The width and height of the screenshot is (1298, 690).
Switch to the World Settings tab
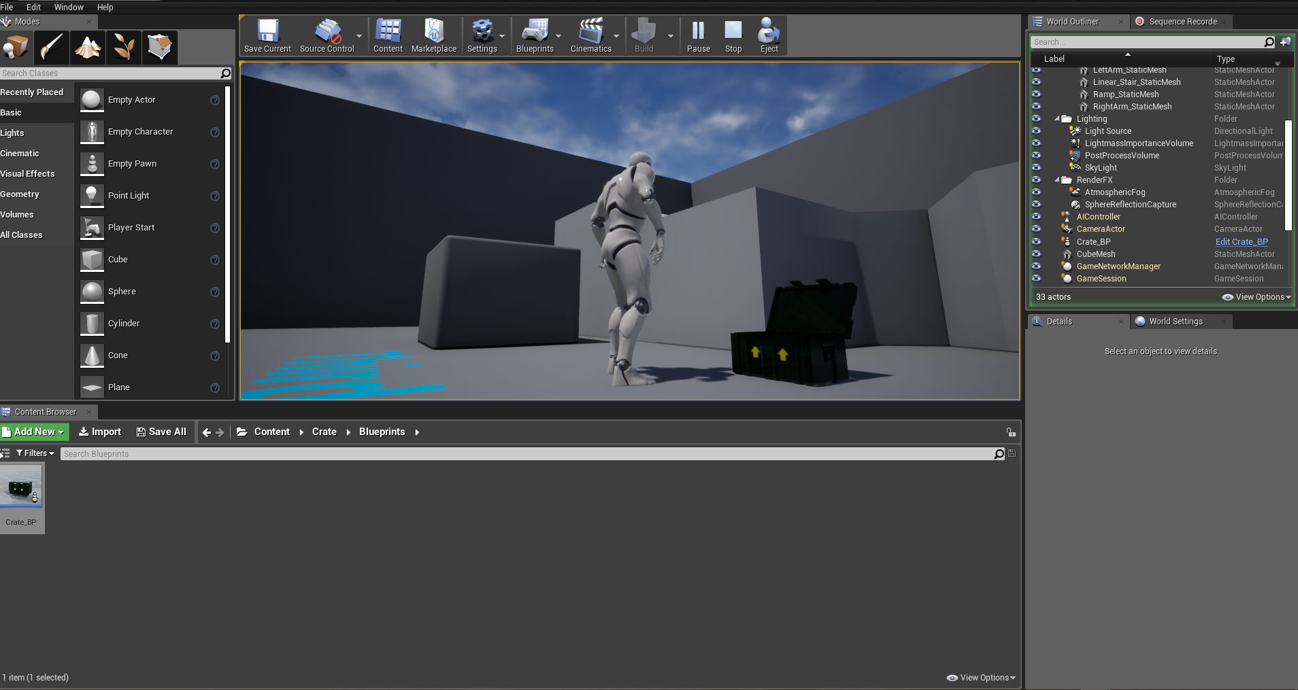(x=1176, y=321)
